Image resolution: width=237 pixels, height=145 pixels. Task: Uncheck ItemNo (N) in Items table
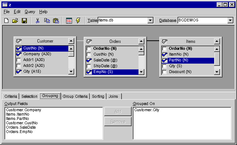(x=165, y=55)
